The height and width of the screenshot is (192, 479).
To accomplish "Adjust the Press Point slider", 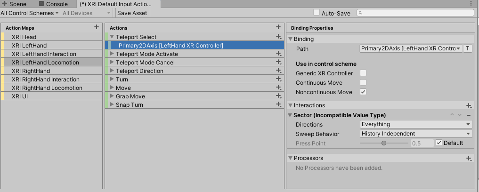I will click(x=384, y=143).
